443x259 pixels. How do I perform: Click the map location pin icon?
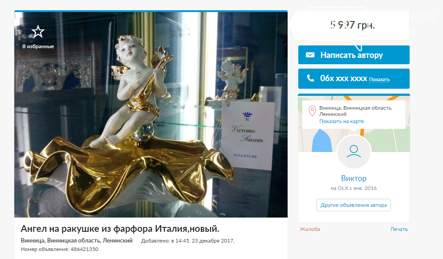point(312,111)
